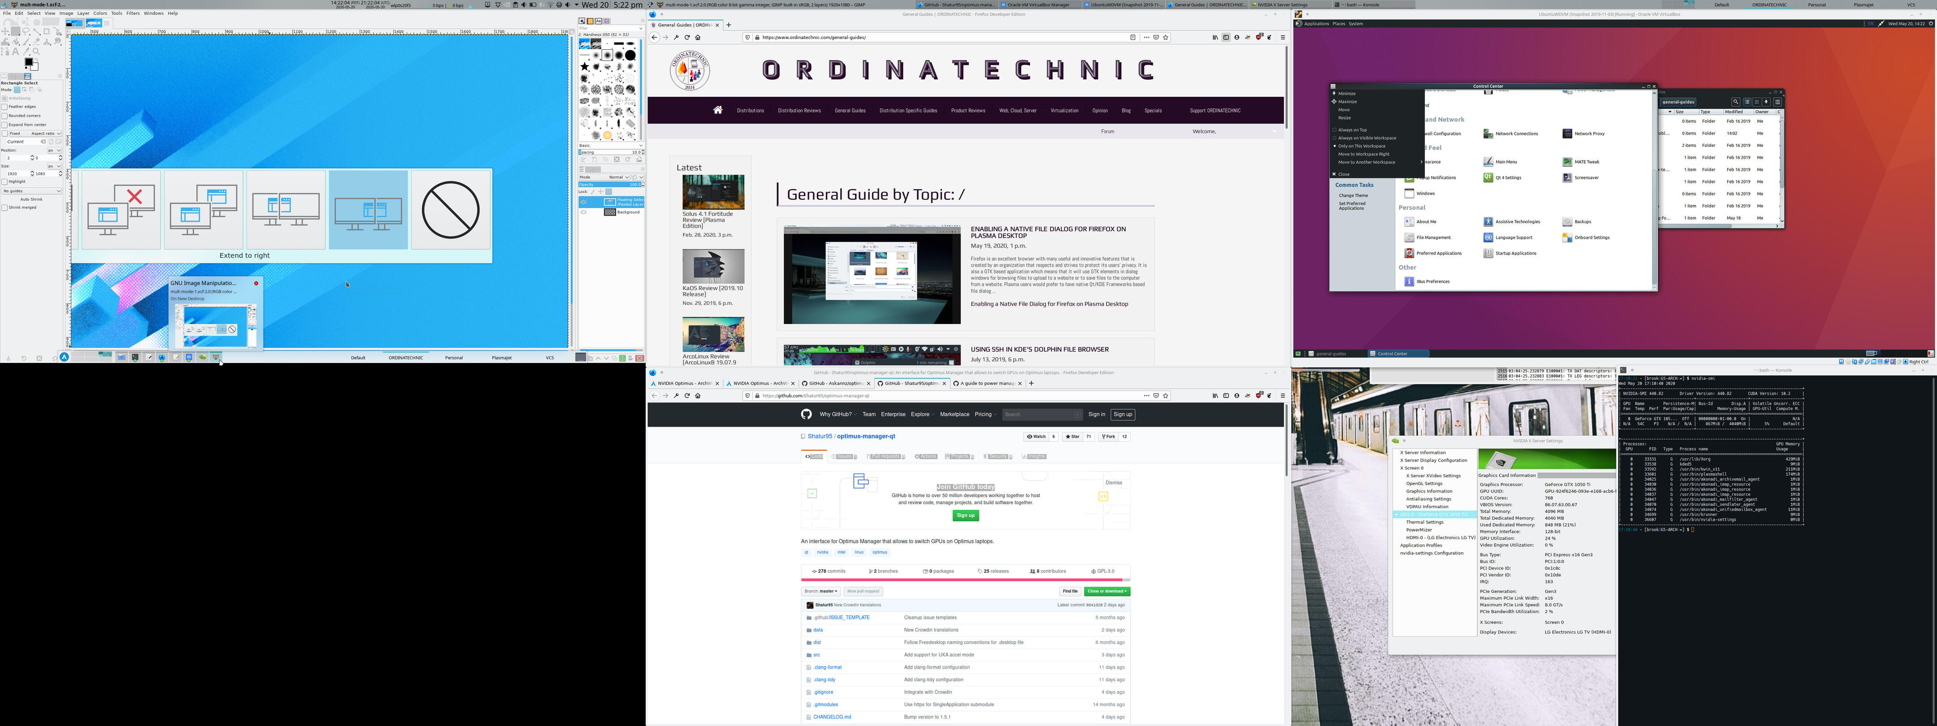Click Ordinatechnic site home icon

(718, 110)
